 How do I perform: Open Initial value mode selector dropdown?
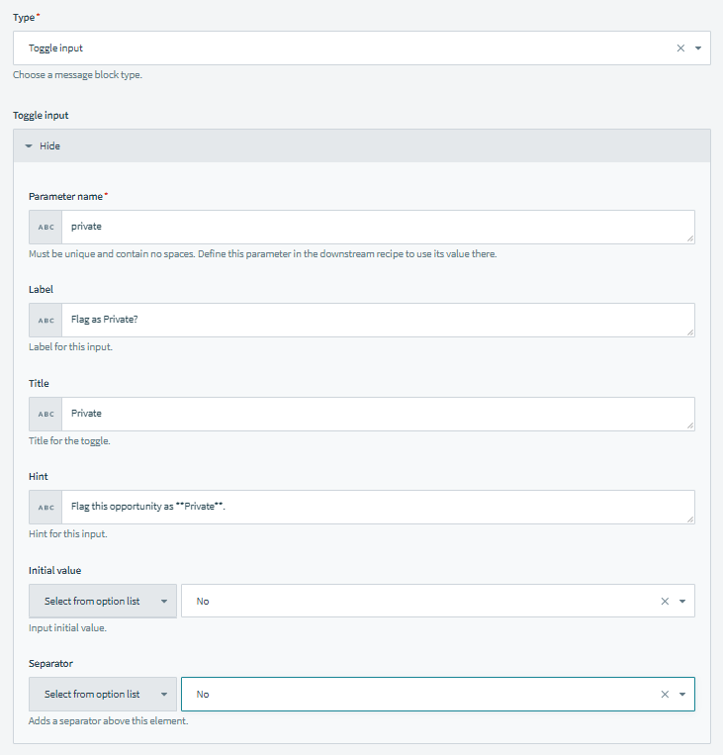(103, 601)
